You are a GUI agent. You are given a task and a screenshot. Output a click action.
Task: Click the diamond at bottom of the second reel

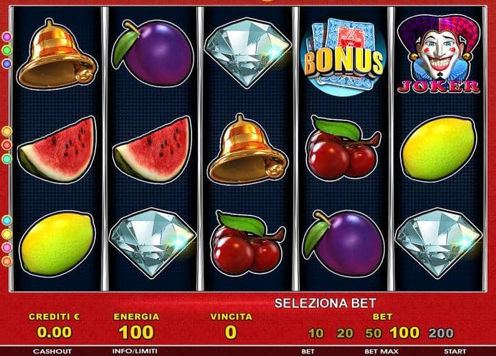(152, 243)
